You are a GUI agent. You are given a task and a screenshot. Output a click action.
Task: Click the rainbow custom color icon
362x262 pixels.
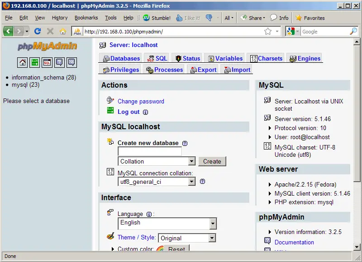(160, 248)
